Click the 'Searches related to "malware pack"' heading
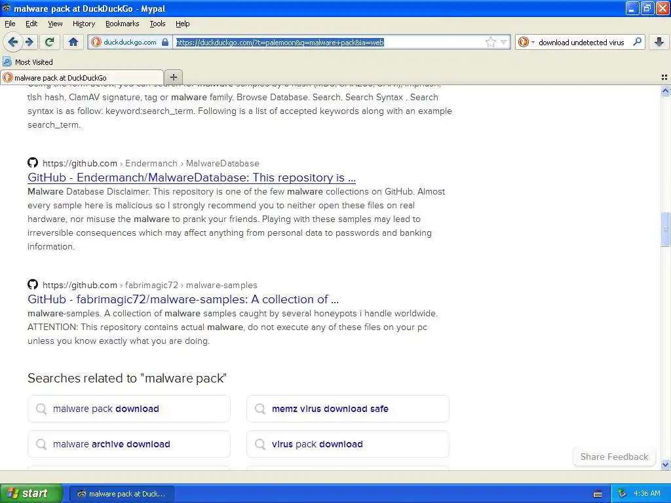671x503 pixels. 127,378
